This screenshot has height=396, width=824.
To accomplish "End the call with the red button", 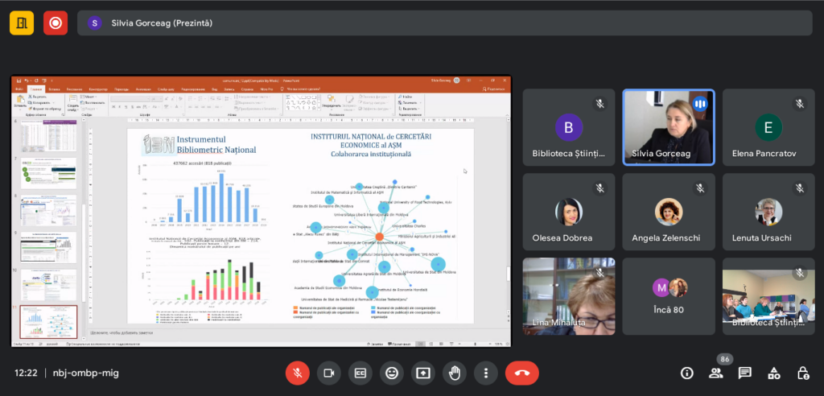I will click(x=521, y=373).
